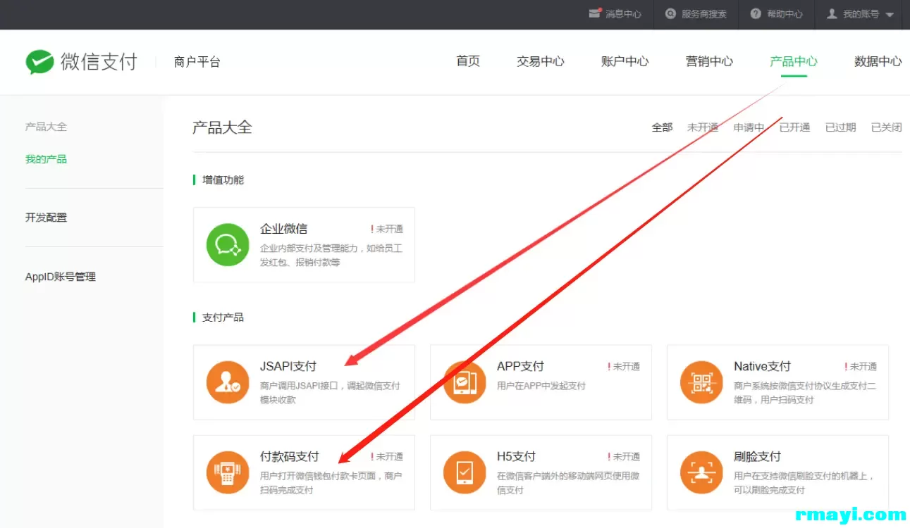Viewport: 910px width, 528px height.
Task: Open the 企业微信 product title
Action: tap(283, 229)
